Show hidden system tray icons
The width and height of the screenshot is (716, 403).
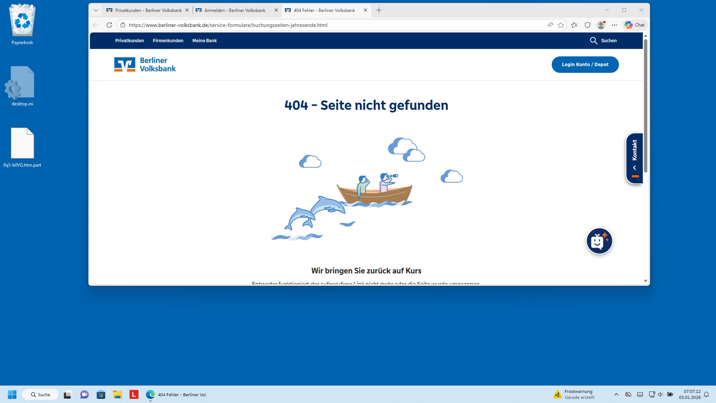coord(616,394)
